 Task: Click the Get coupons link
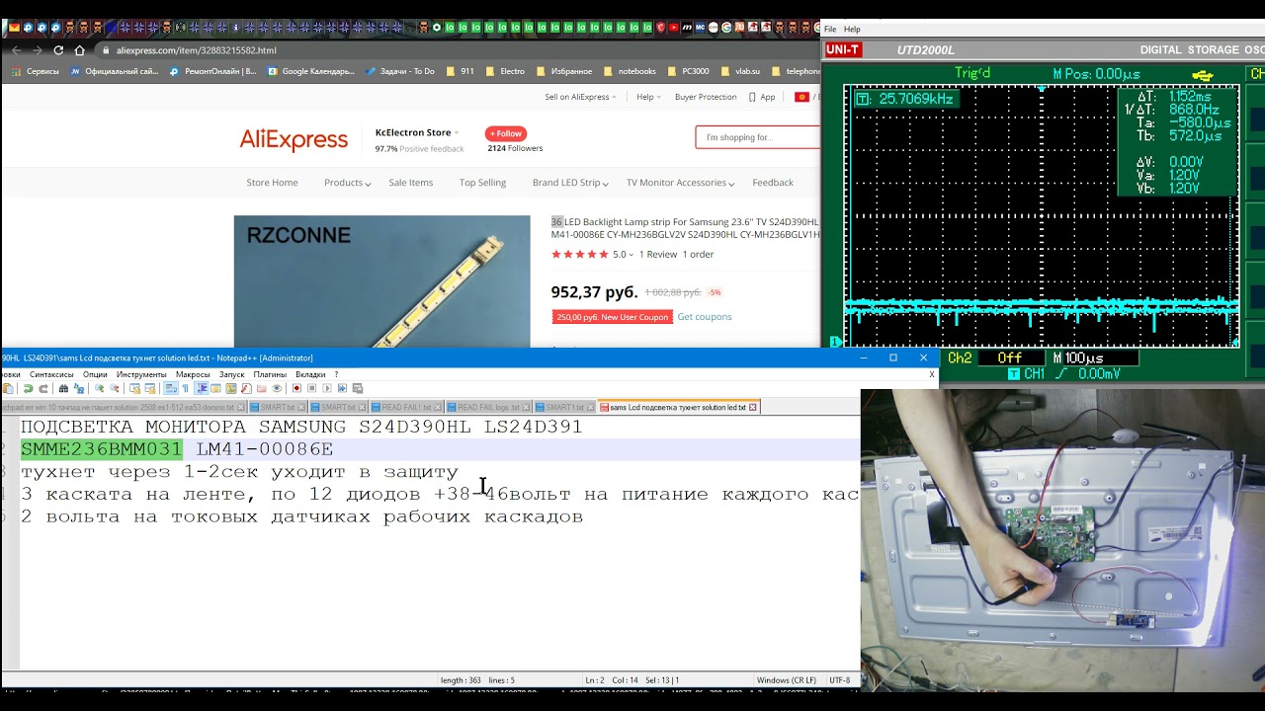[x=705, y=317]
